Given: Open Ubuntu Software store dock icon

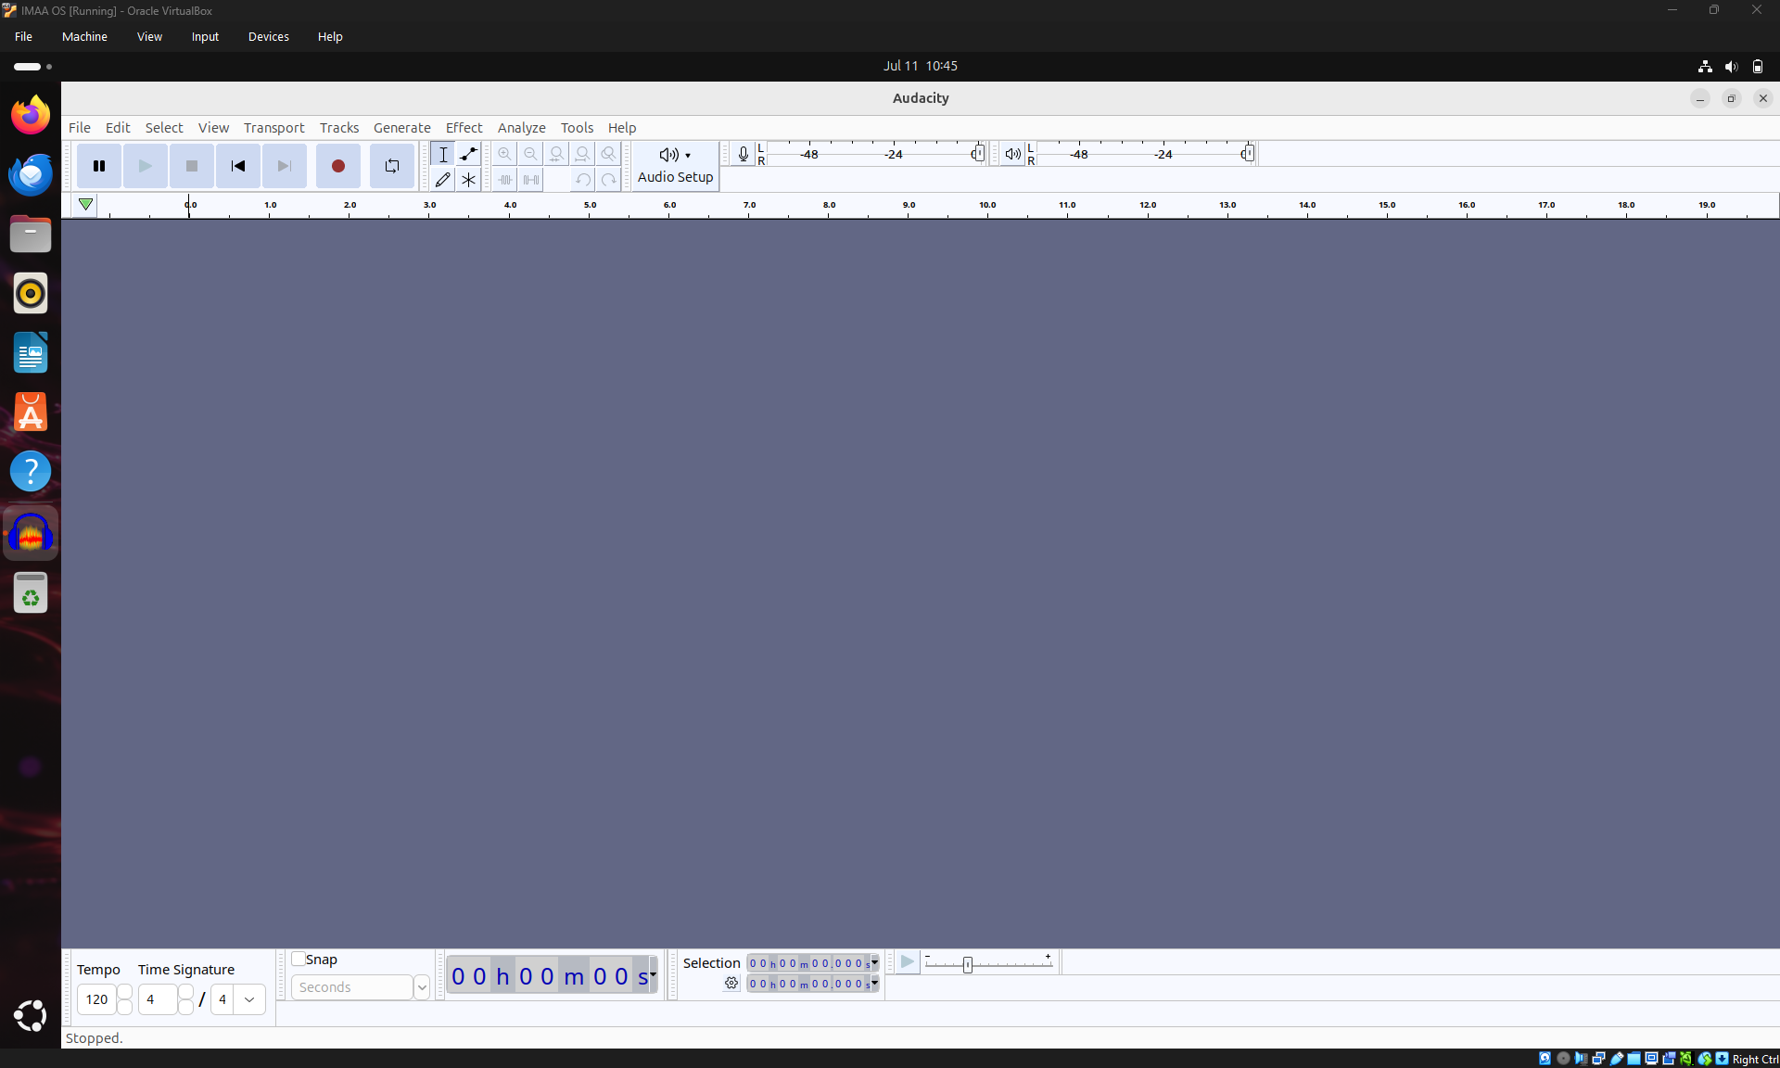Looking at the screenshot, I should (x=31, y=412).
